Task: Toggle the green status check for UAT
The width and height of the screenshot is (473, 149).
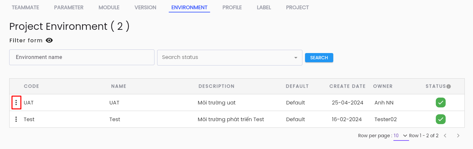Action: click(441, 102)
